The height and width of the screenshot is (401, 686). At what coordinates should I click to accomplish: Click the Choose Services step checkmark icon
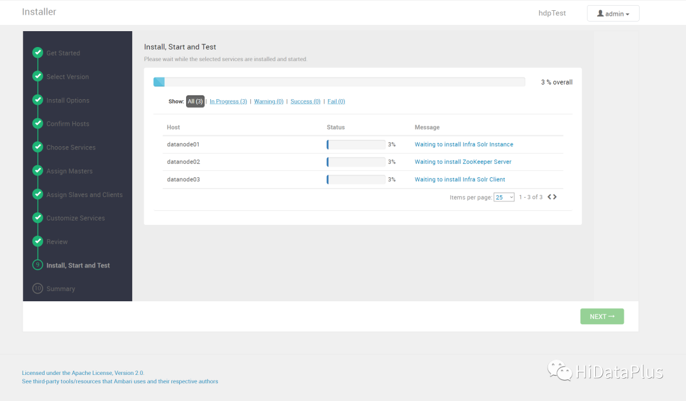point(37,147)
